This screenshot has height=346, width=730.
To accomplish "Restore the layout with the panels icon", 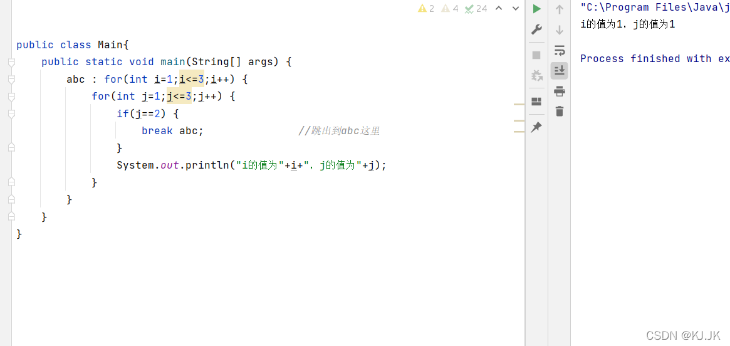I will pyautogui.click(x=536, y=102).
